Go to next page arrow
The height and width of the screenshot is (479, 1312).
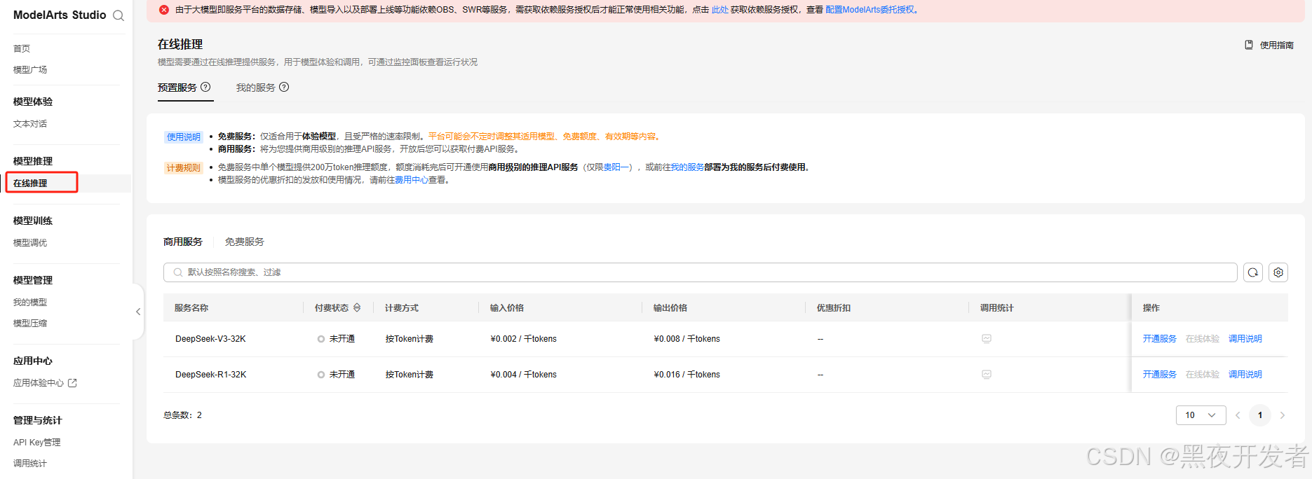1283,415
